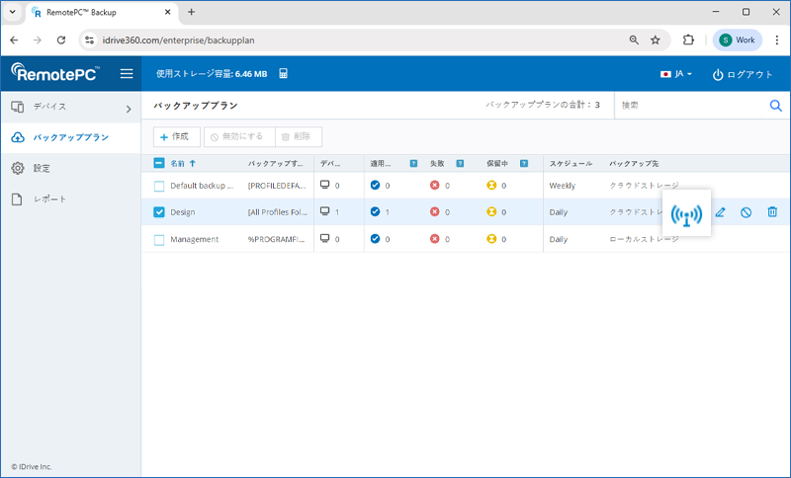Toggle the hamburger sidebar menu

tap(127, 74)
